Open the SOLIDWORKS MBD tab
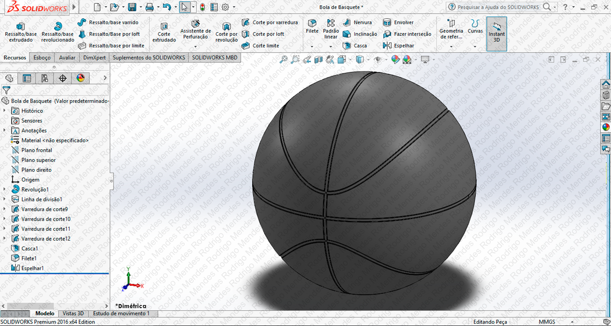This screenshot has width=611, height=326. tap(215, 58)
